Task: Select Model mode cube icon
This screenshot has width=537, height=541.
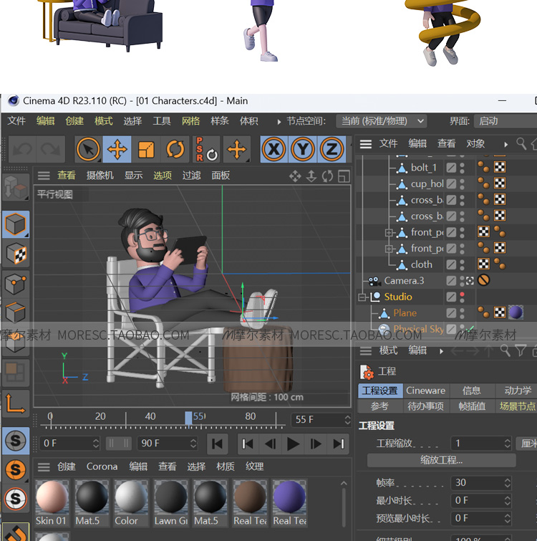Action: (16, 224)
